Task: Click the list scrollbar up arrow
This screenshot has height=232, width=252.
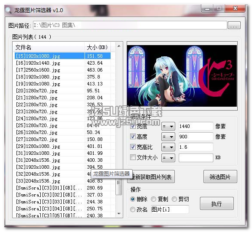Action: 119,46
